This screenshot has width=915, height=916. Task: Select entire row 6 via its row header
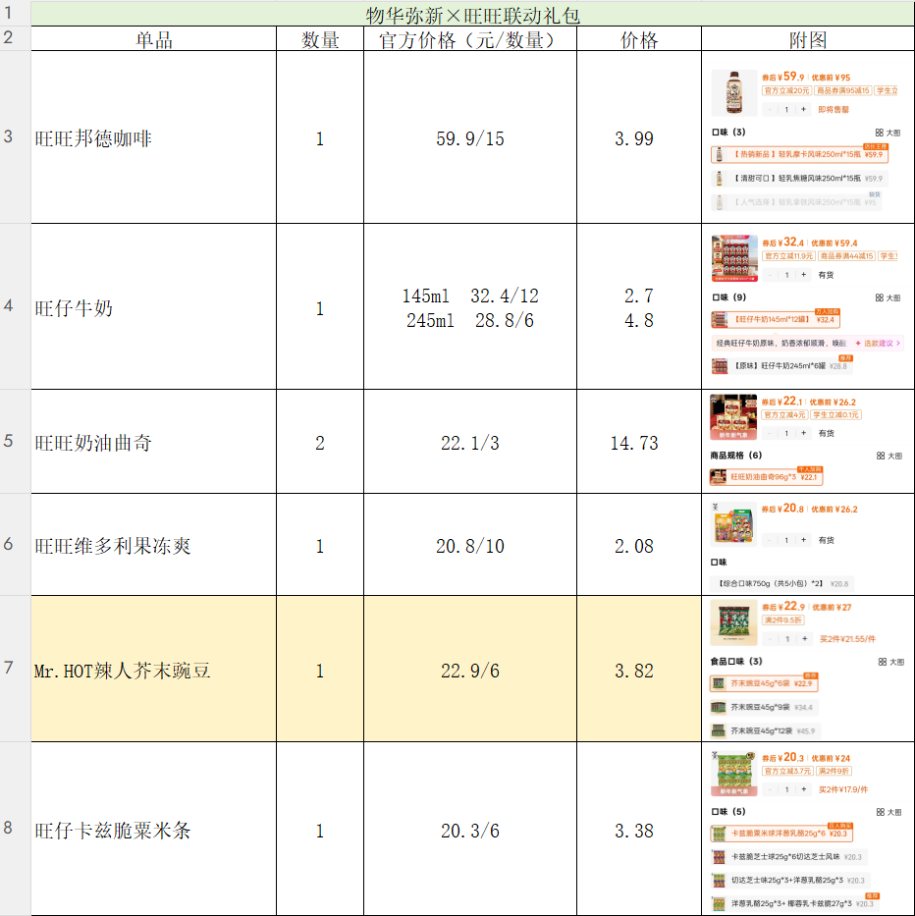point(15,545)
